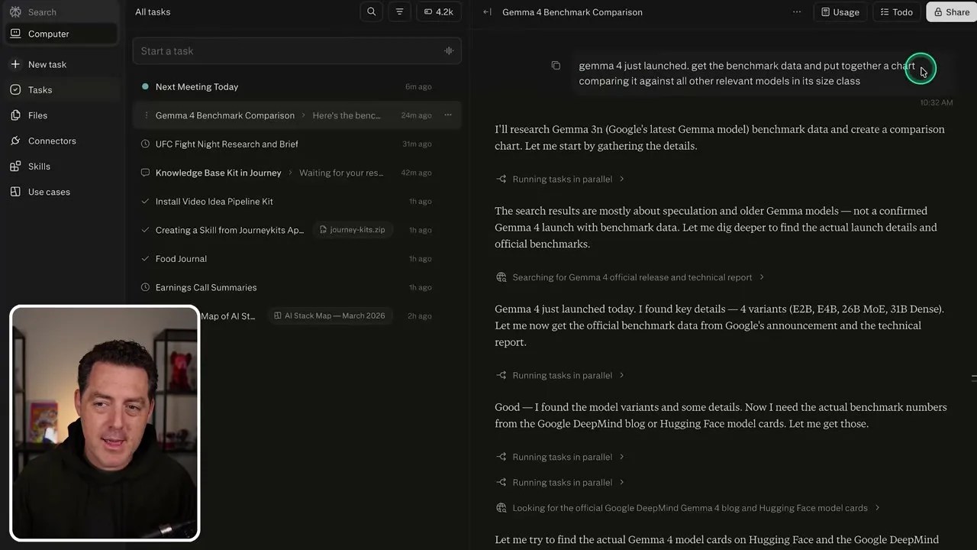Click the search magnifier icon in All tasks header
This screenshot has height=550, width=977.
371,11
